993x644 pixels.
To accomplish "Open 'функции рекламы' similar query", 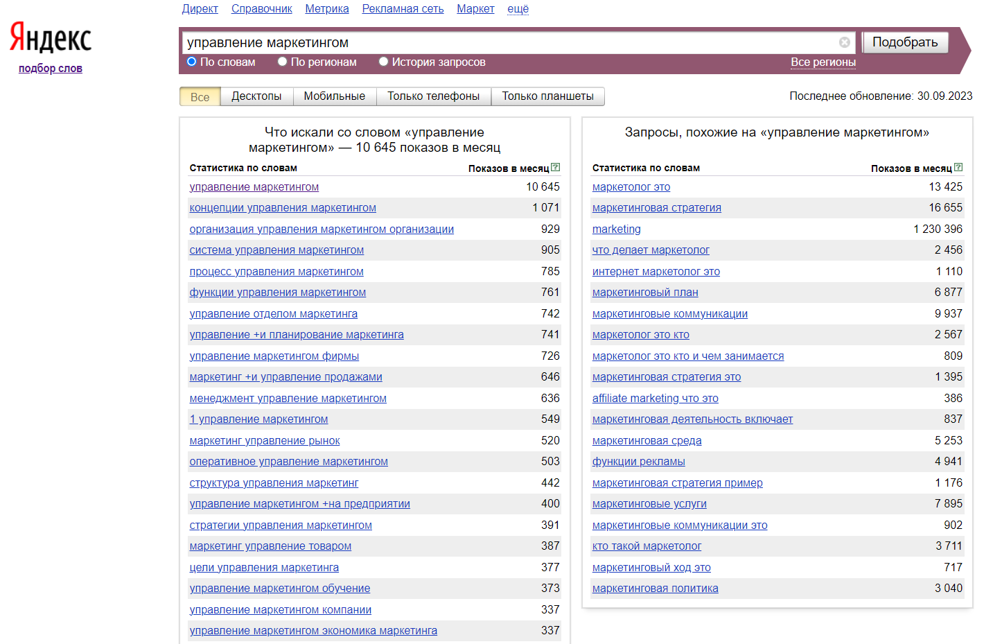I will point(638,462).
